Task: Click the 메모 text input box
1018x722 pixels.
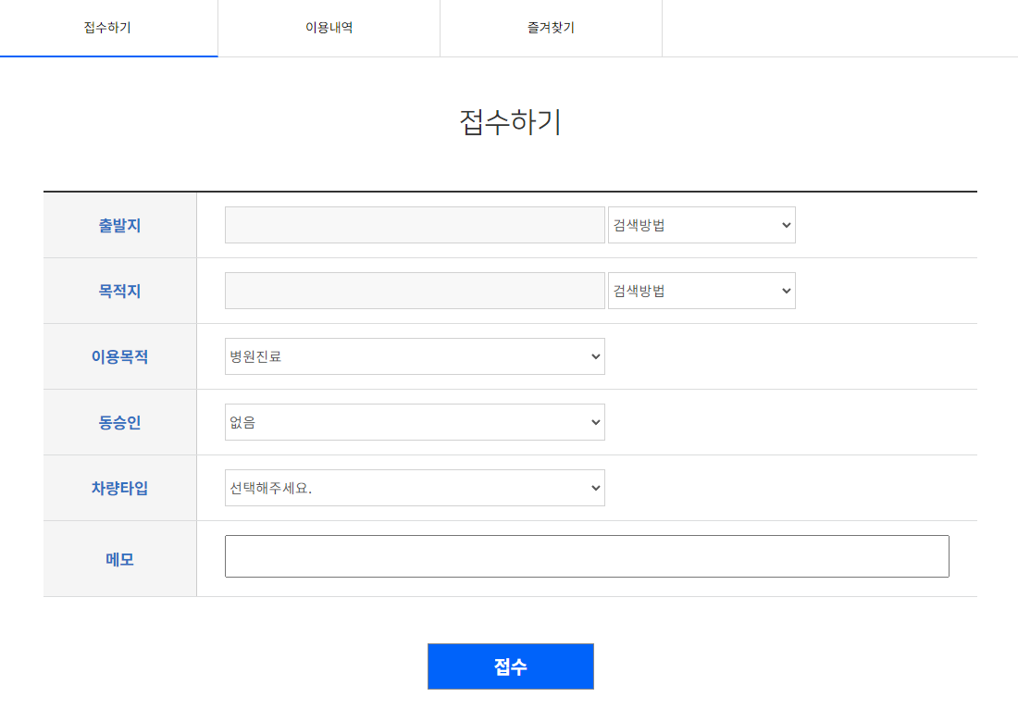Action: pyautogui.click(x=587, y=555)
